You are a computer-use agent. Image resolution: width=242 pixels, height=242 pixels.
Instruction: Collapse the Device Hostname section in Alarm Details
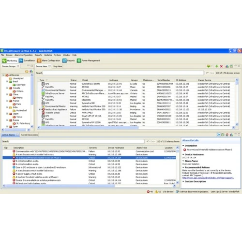pos(183,154)
